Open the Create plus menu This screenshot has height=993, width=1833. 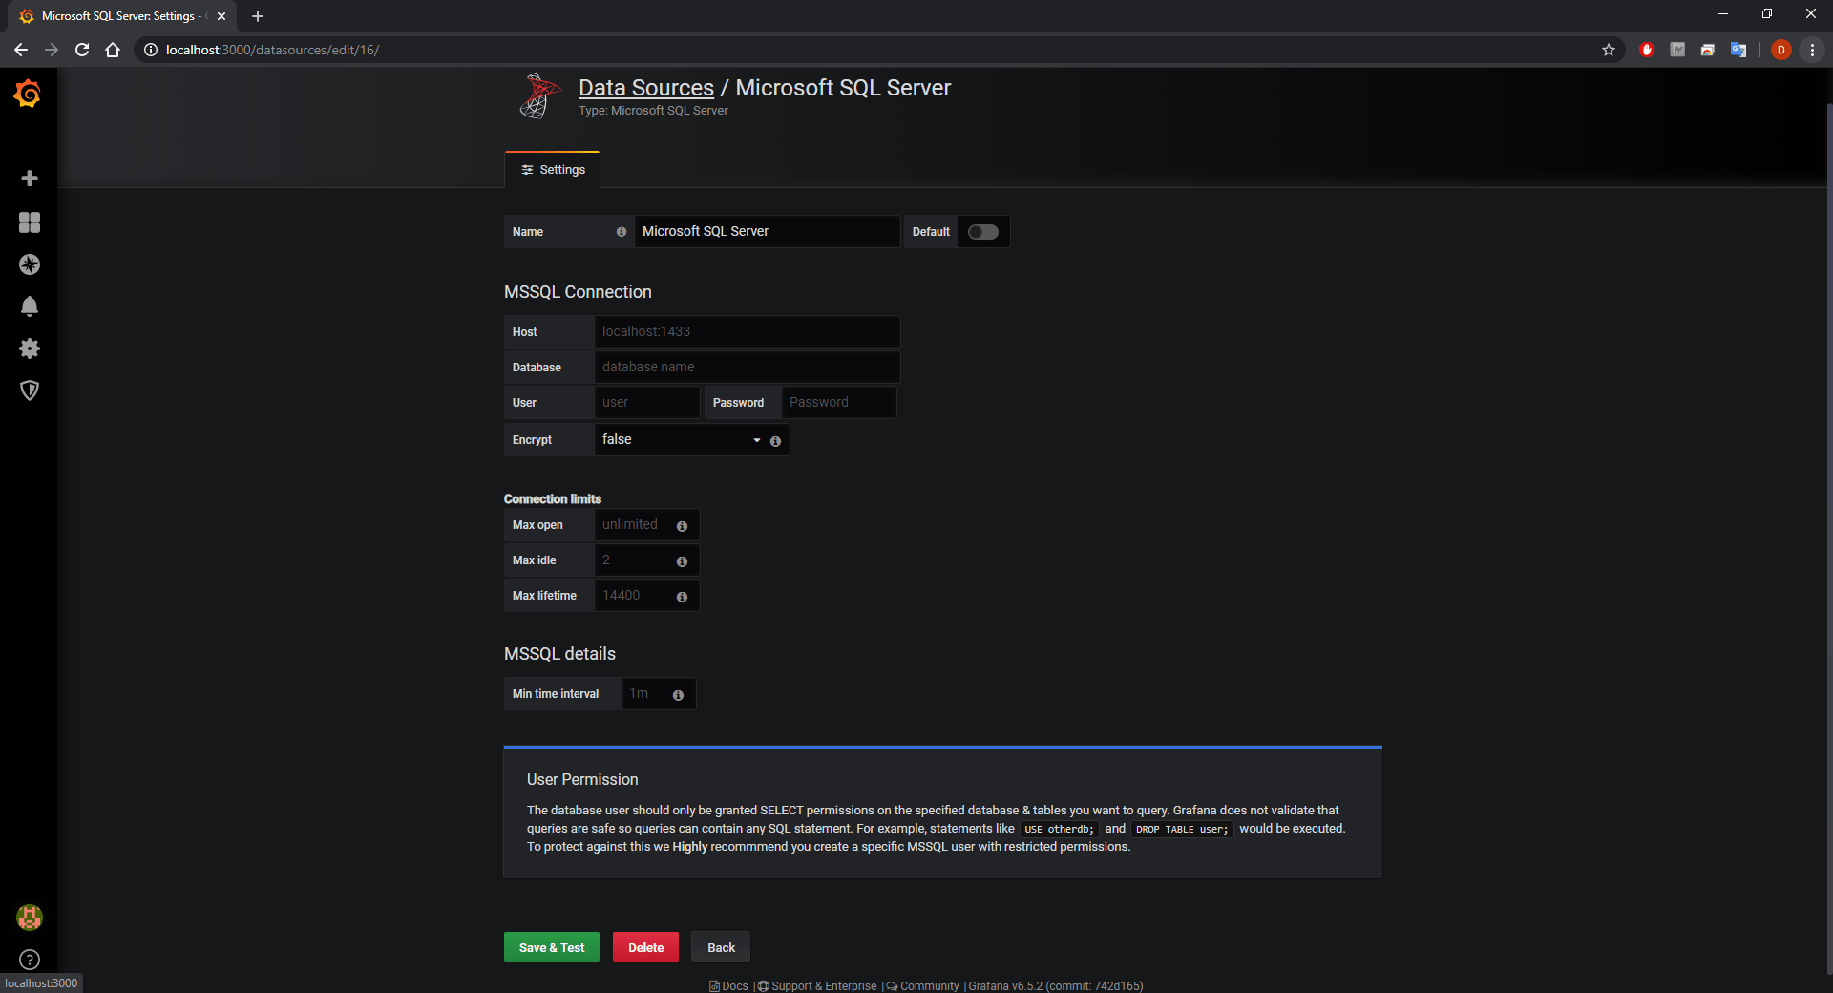(x=30, y=179)
